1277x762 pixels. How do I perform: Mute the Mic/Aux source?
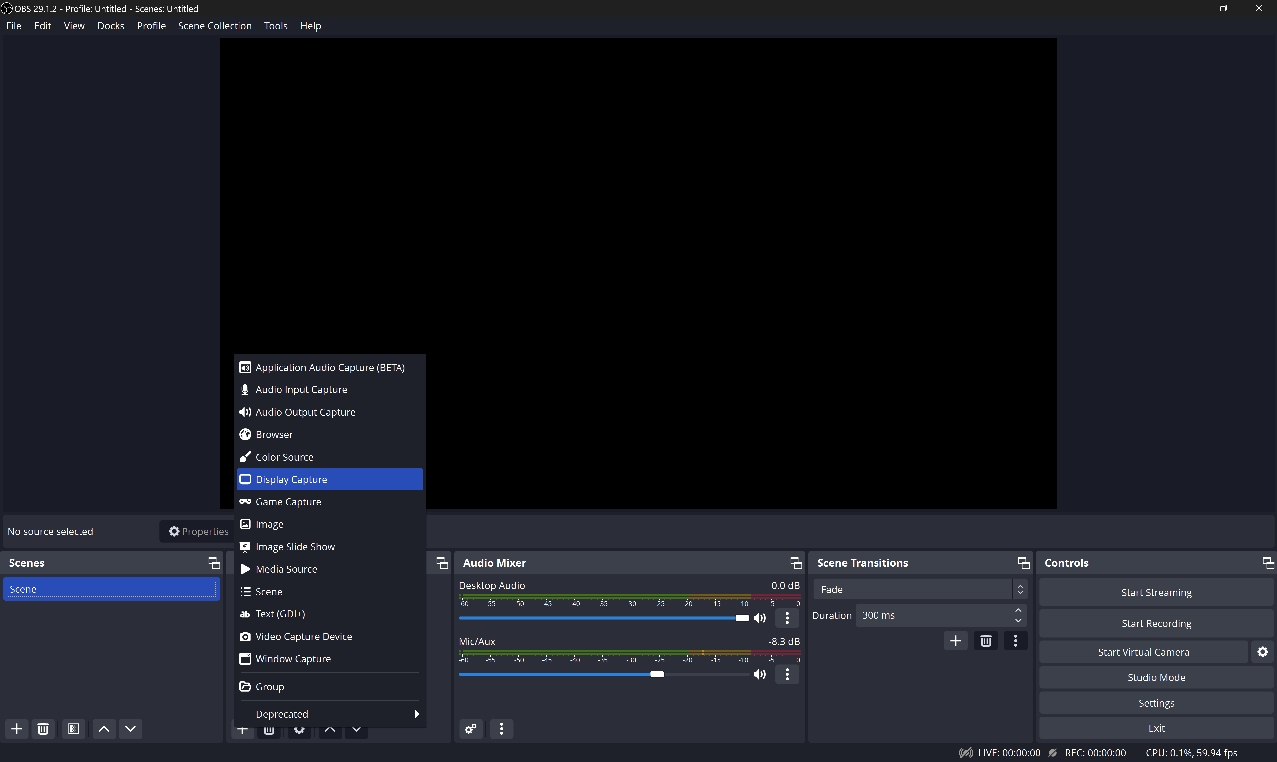pos(759,674)
